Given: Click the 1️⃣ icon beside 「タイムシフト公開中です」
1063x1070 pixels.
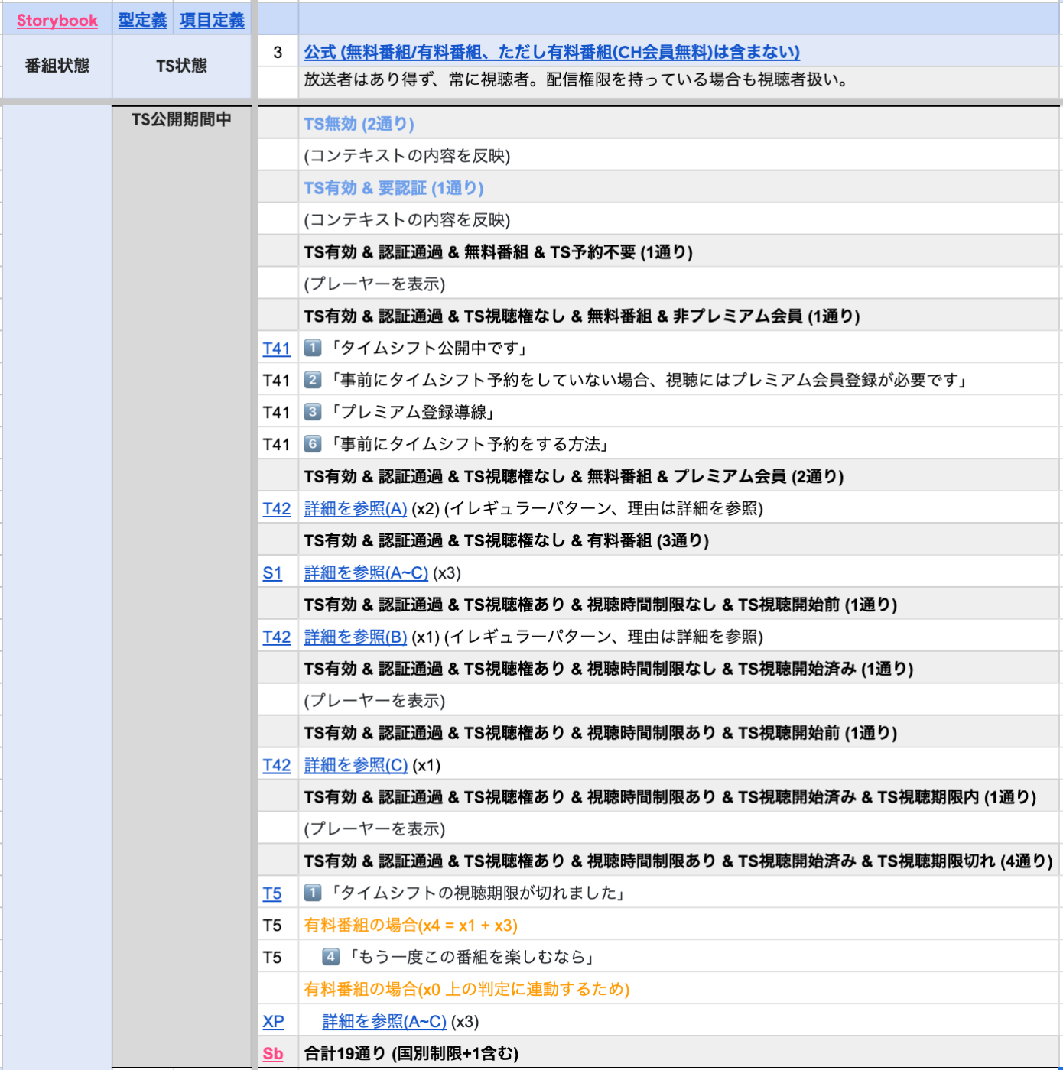Looking at the screenshot, I should 314,349.
